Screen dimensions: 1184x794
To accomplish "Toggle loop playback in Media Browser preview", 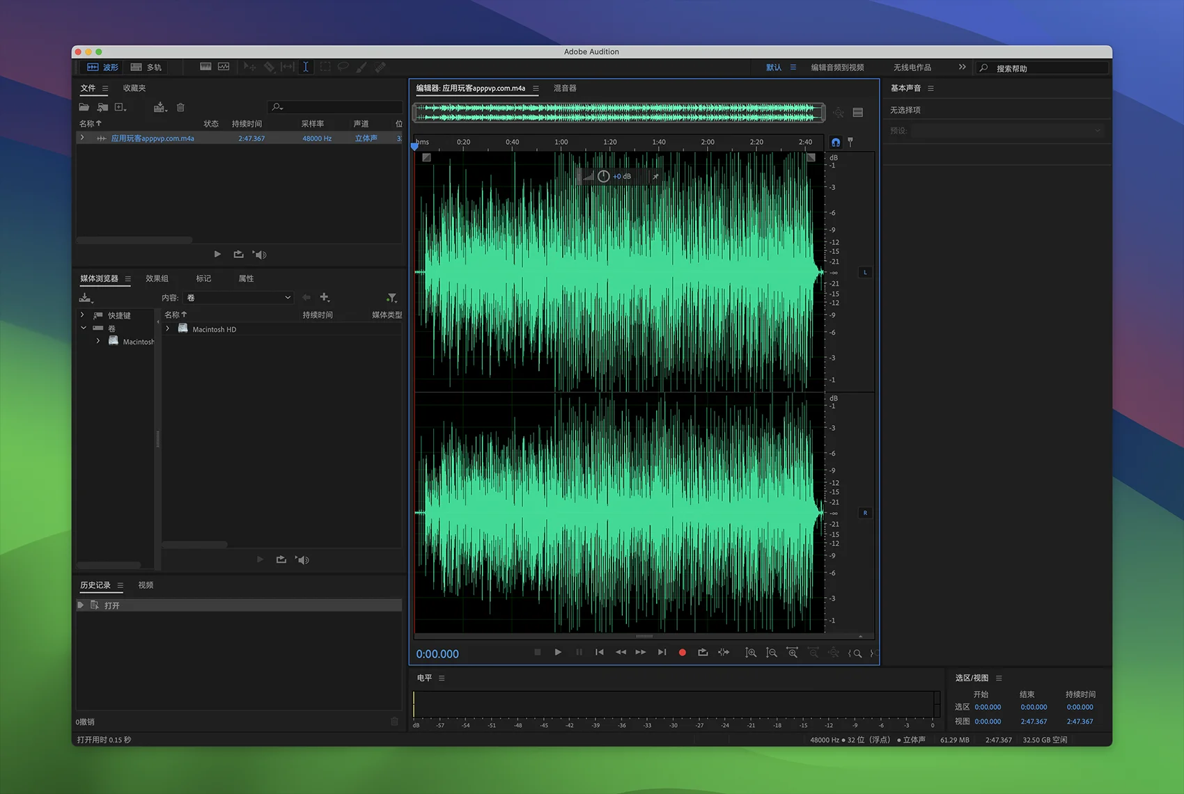I will [281, 559].
